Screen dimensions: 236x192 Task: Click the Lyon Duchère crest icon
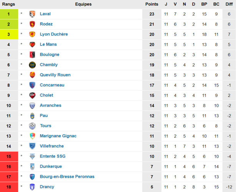coord(32,34)
